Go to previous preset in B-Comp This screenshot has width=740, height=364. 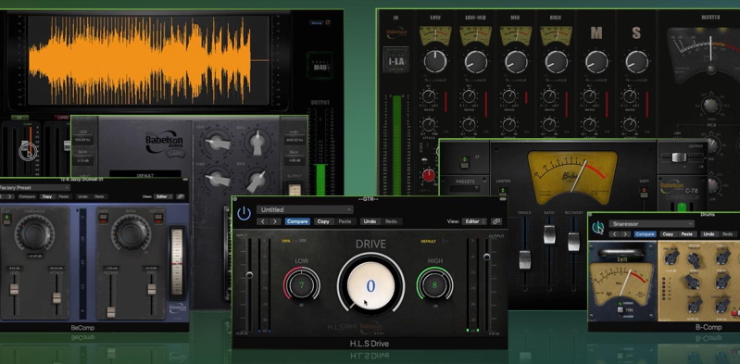614,234
